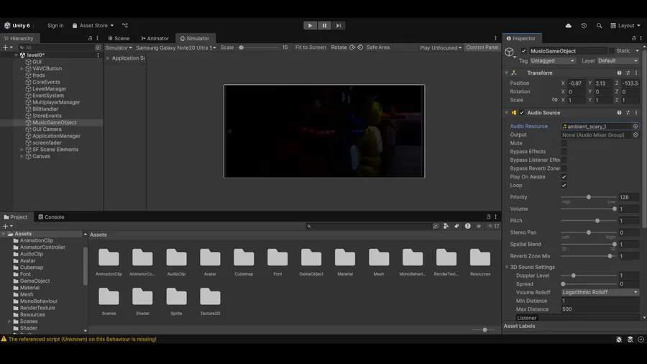Disable Play On Awake checkbox
647x364 pixels.
[x=564, y=177]
